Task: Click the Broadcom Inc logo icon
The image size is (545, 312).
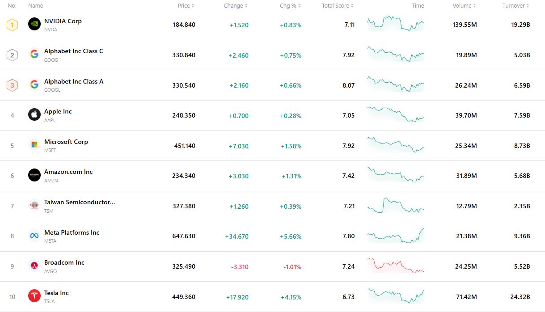Action: tap(34, 266)
